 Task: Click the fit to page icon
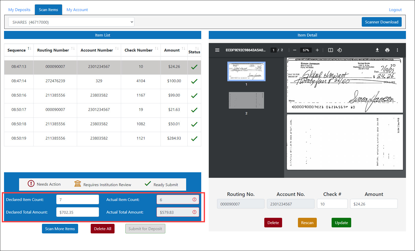pos(331,50)
